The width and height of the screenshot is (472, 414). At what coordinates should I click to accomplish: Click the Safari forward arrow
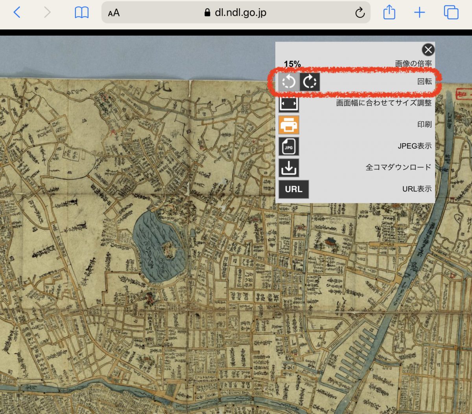(47, 13)
